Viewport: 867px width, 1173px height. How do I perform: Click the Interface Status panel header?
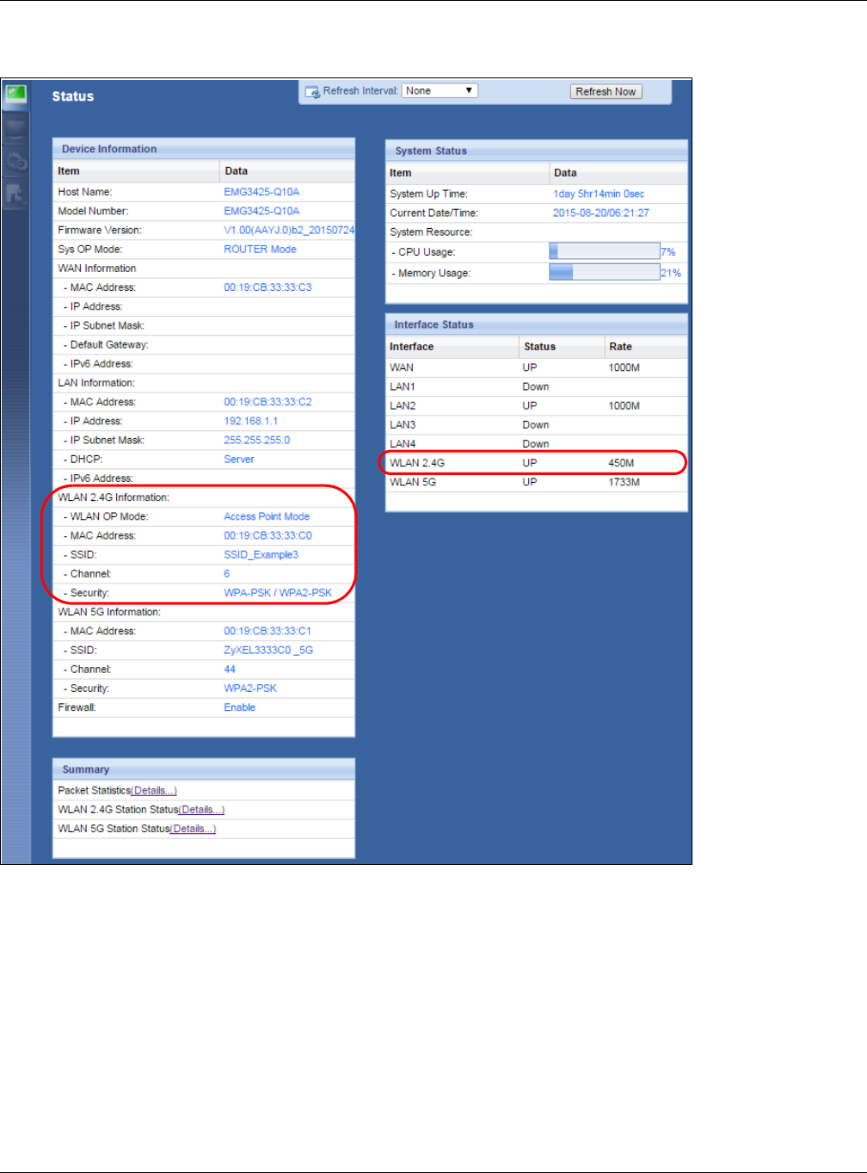pyautogui.click(x=537, y=324)
